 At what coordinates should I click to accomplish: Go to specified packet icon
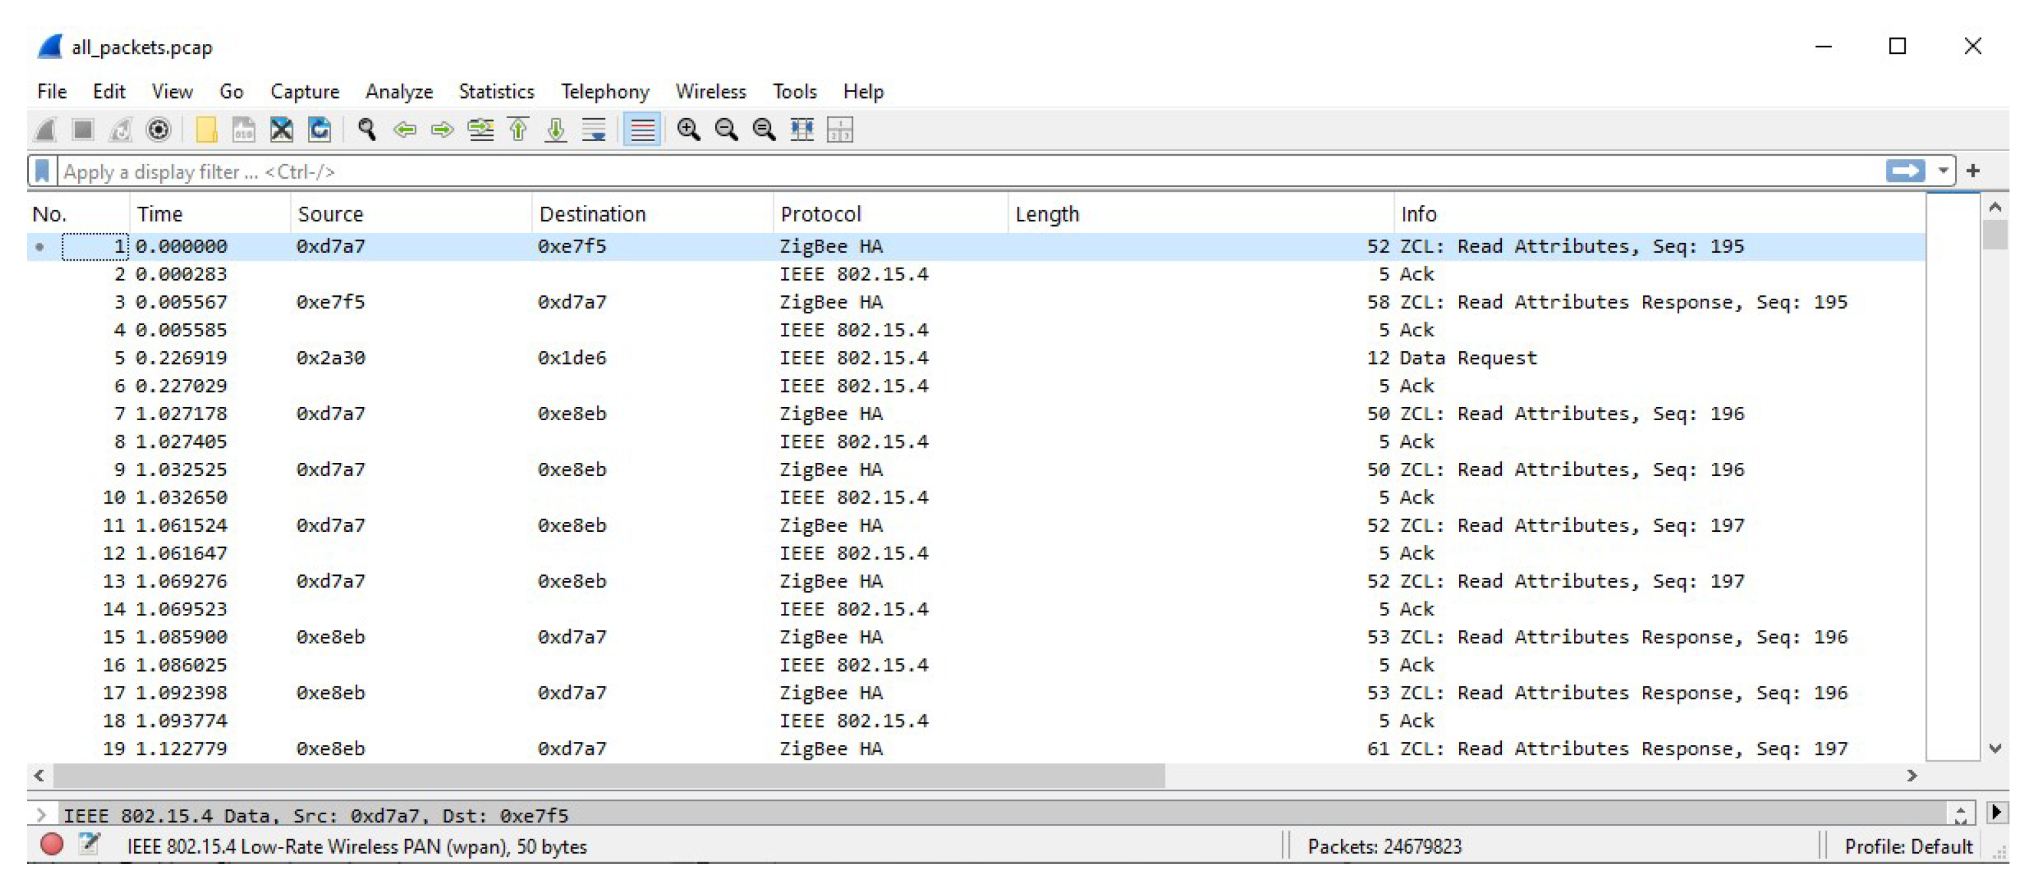tap(480, 129)
